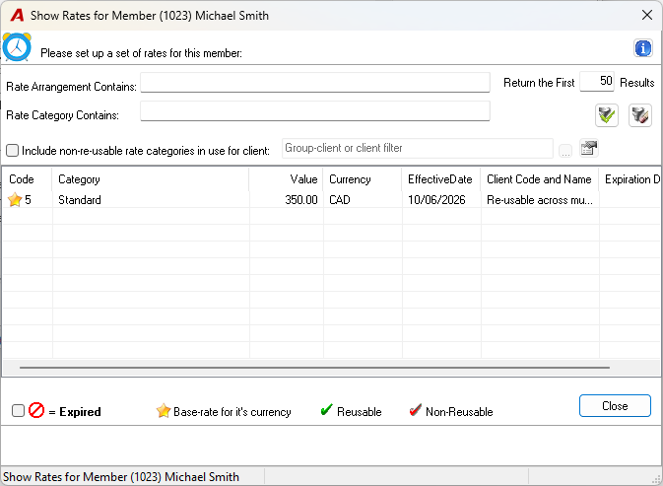
Task: Sort by the EffectiveDate column header
Action: point(441,179)
